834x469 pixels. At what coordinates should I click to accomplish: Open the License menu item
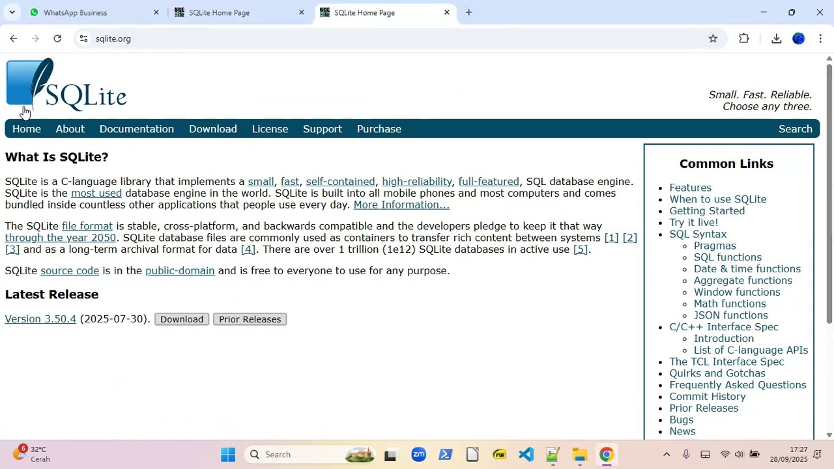[x=270, y=129]
